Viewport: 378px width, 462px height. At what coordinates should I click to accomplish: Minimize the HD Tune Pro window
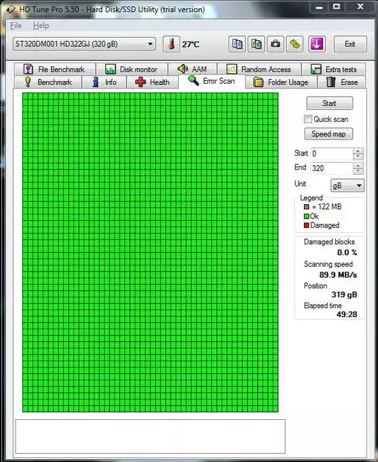(319, 7)
